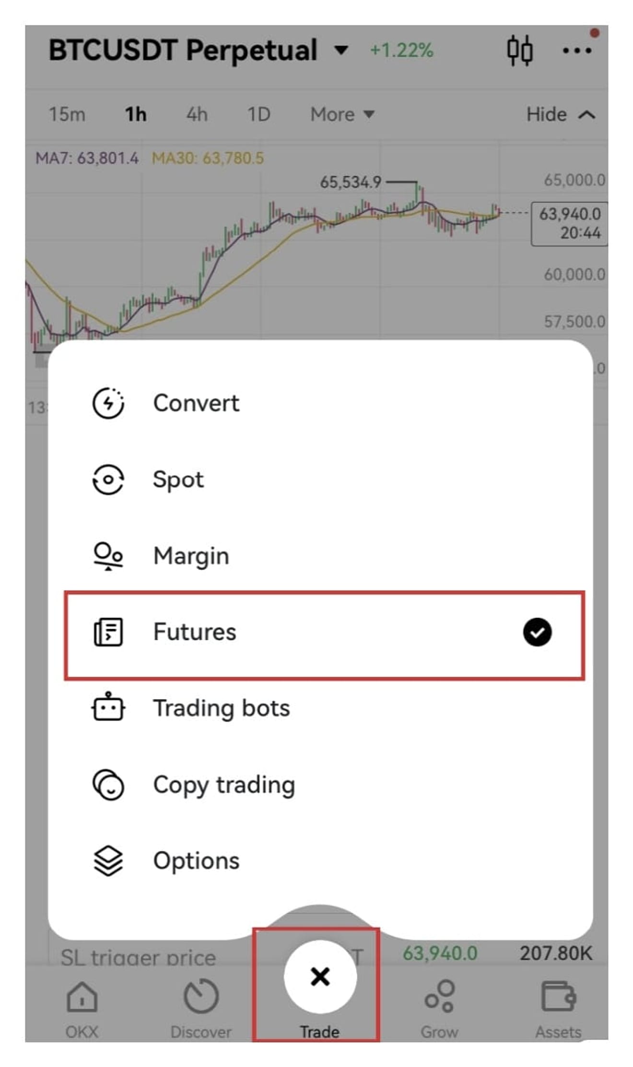Tap the Spot trading icon
The height and width of the screenshot is (1067, 633).
click(x=108, y=479)
